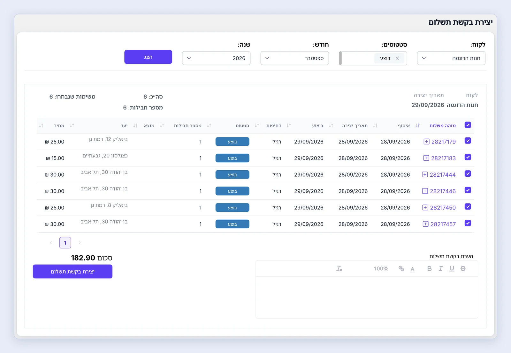Expand row details for 28217457
Screen dimensions: 511x353
tap(425, 224)
